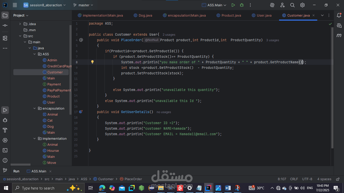Open the master branch dropdown
The image size is (344, 193).
click(x=83, y=5)
